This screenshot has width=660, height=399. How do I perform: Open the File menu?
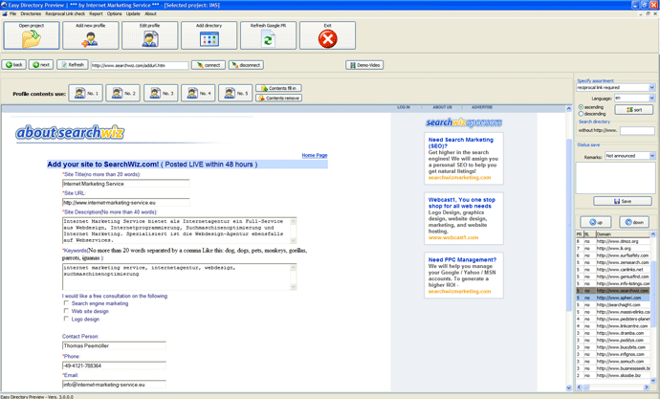pos(12,14)
